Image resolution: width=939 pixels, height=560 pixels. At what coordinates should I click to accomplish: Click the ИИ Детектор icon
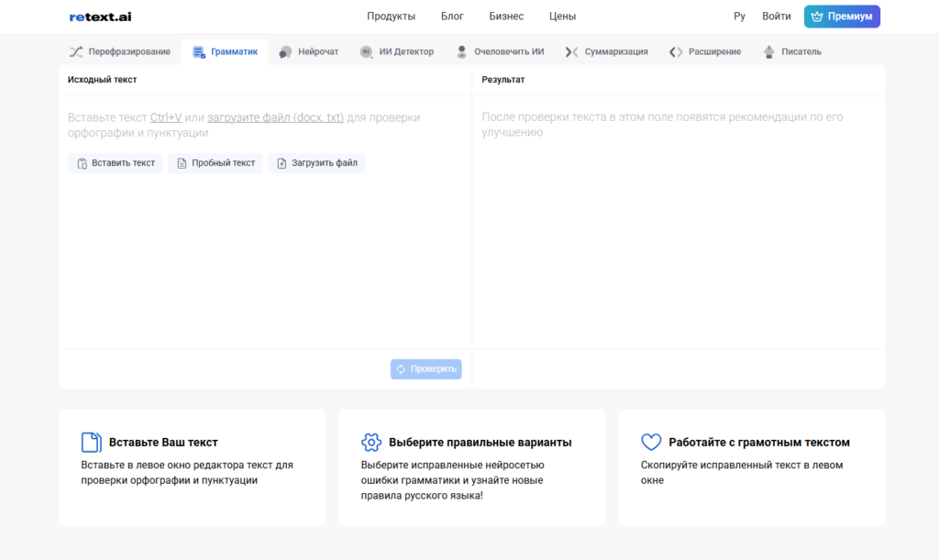point(366,52)
